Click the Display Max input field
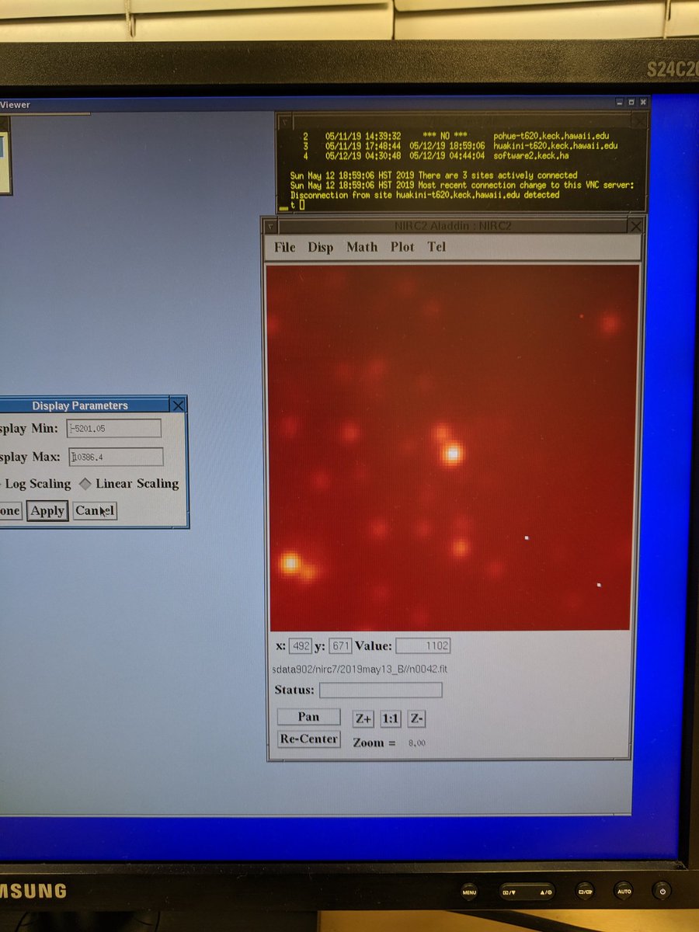 [116, 457]
